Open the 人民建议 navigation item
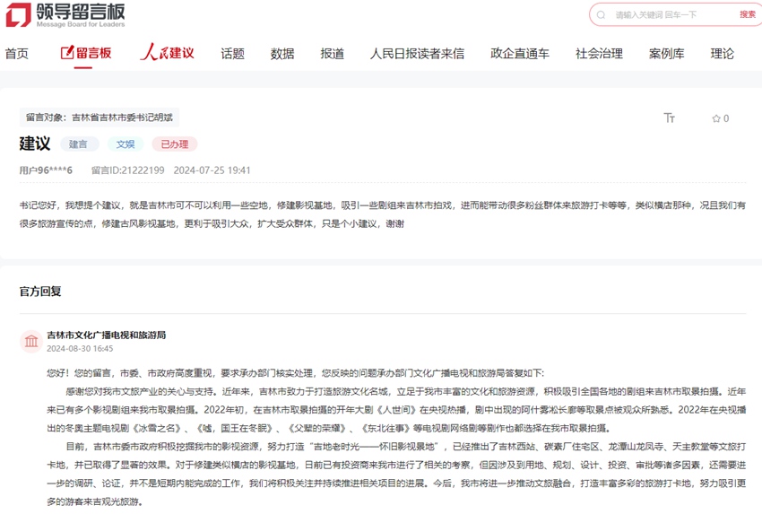Image resolution: width=762 pixels, height=514 pixels. coord(167,53)
